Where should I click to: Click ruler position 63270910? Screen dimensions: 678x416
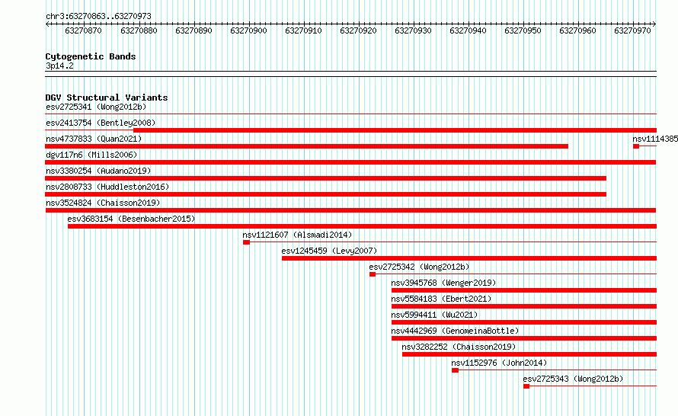(303, 30)
